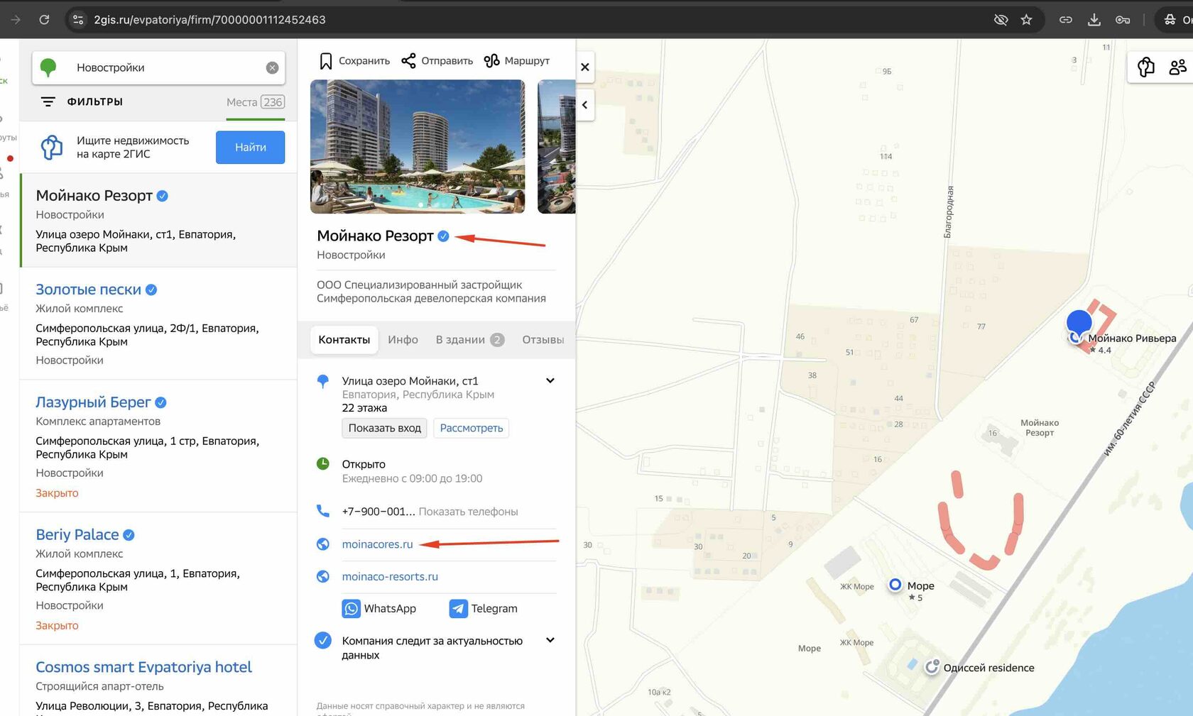Image resolution: width=1193 pixels, height=716 pixels.
Task: Expand Компания следит за актуальностью данных
Action: point(550,640)
